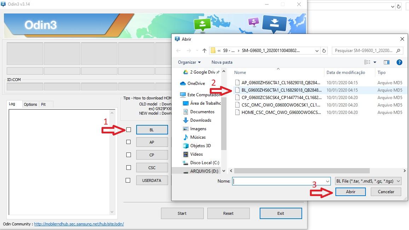
Task: Select Imagens in the sidebar
Action: pos(195,129)
